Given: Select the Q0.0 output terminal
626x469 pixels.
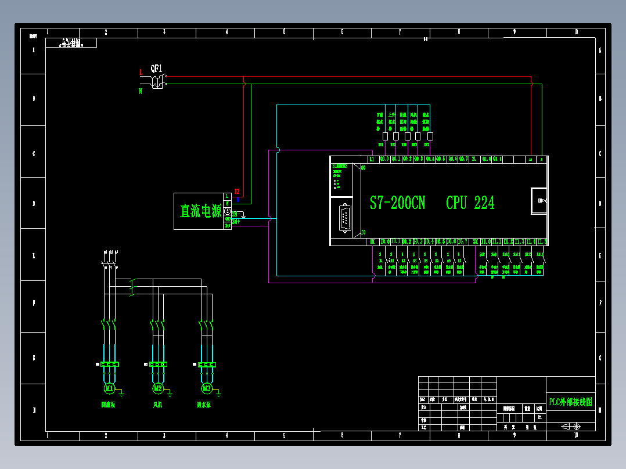Looking at the screenshot, I should click(x=384, y=159).
